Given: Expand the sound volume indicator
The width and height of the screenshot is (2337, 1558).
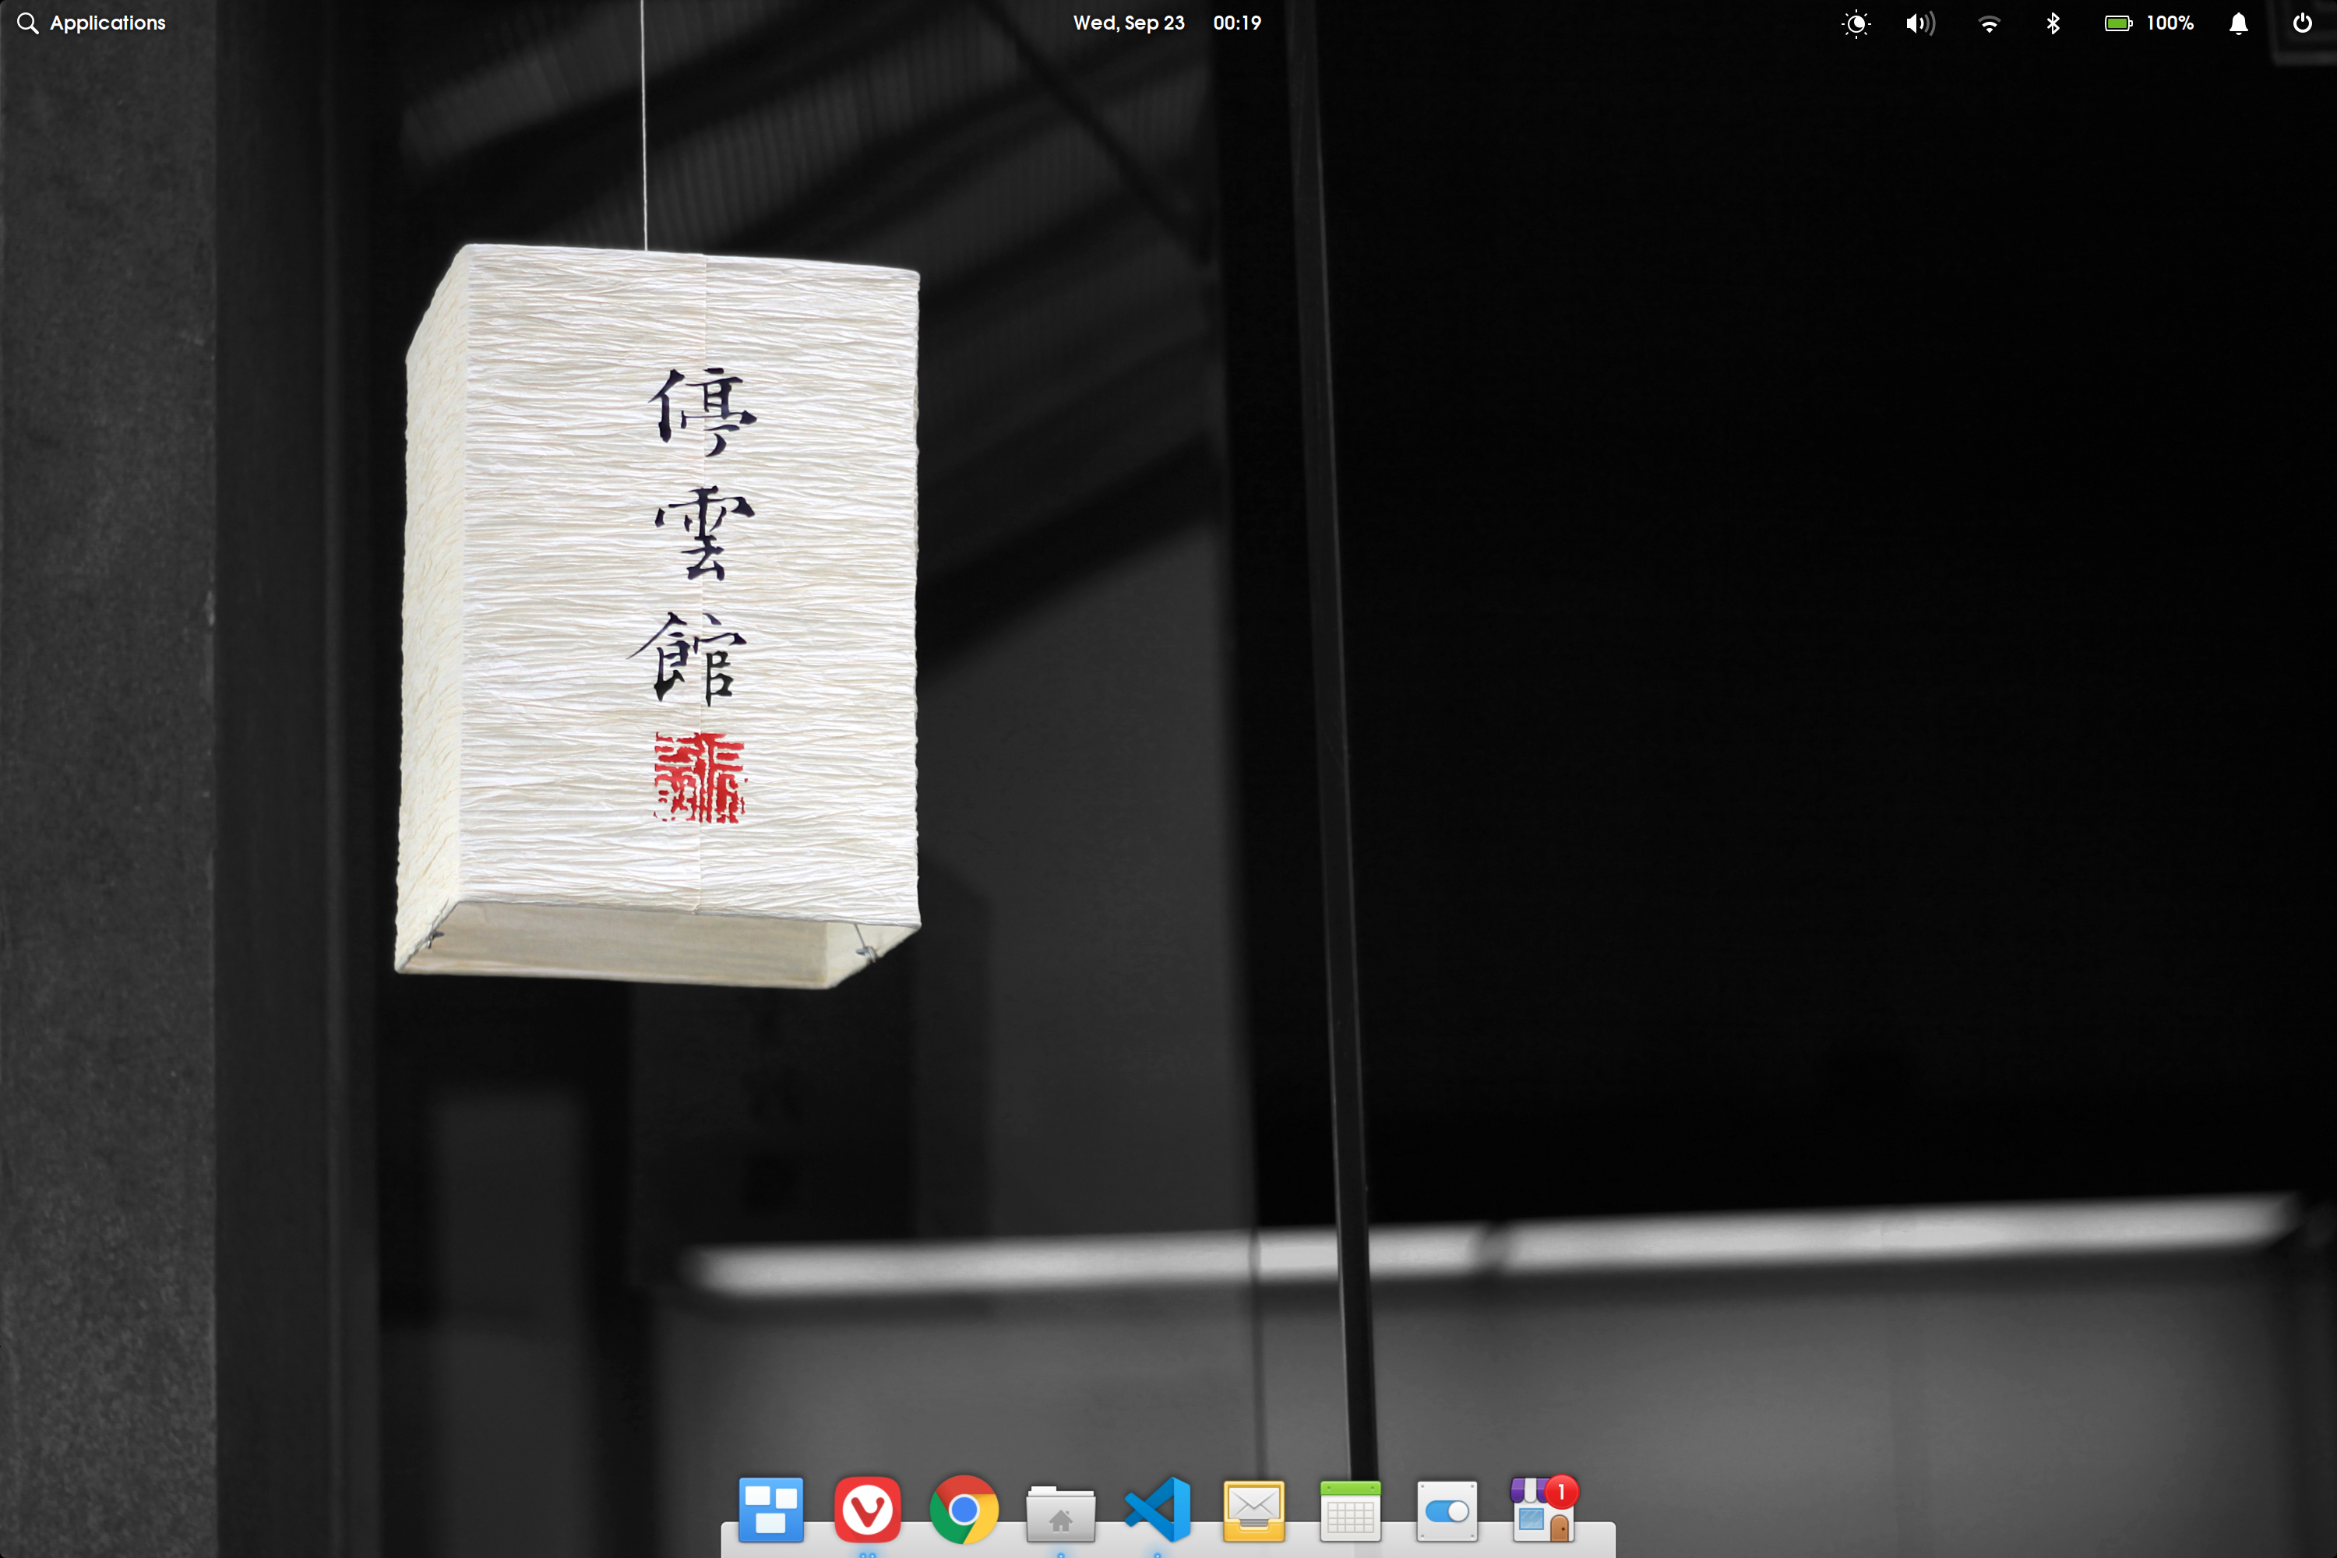Looking at the screenshot, I should tap(1919, 24).
